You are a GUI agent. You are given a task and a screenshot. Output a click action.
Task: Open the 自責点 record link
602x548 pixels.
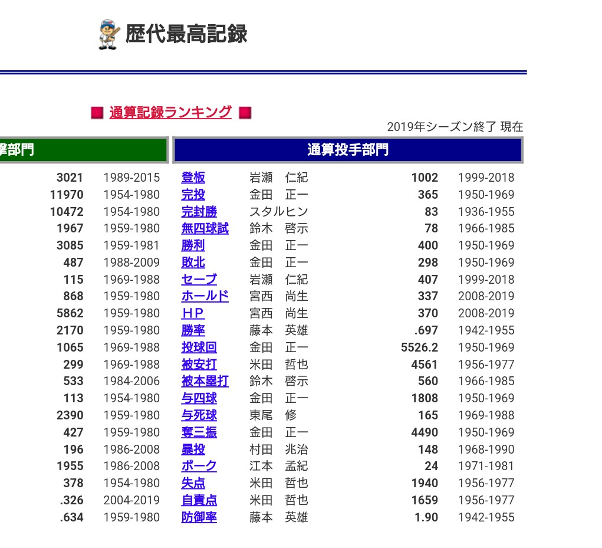199,500
